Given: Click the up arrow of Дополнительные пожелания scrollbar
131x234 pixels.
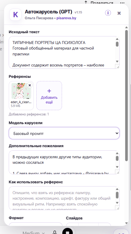Looking at the screenshot, I should pyautogui.click(x=117, y=153).
